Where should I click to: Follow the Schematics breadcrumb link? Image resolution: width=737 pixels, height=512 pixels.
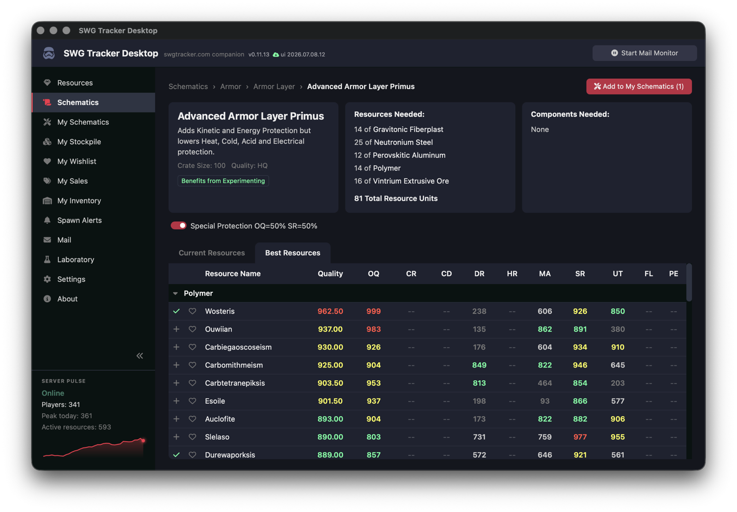click(188, 87)
